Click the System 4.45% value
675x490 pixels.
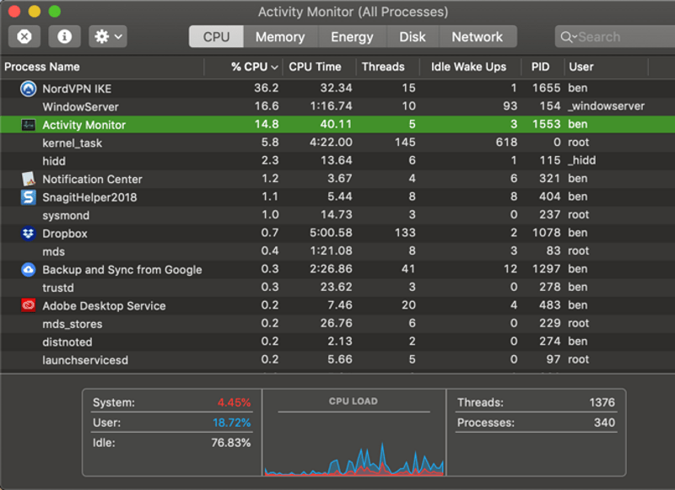pos(234,402)
